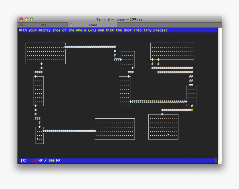Screen dimensions: 239x189
Task: Click the red 100 HP value
Action: tap(34, 160)
